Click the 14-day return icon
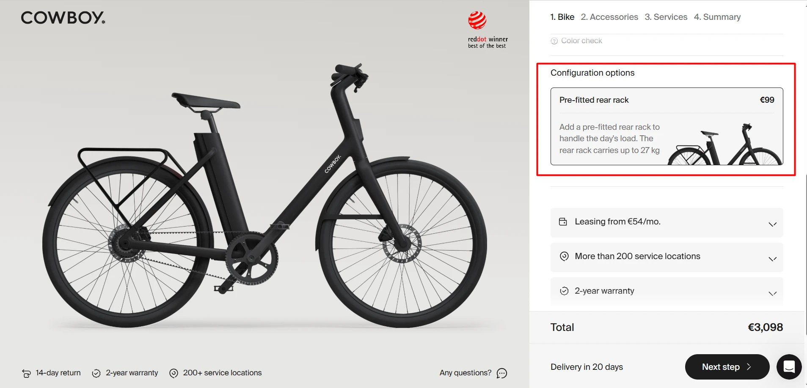 [x=26, y=373]
